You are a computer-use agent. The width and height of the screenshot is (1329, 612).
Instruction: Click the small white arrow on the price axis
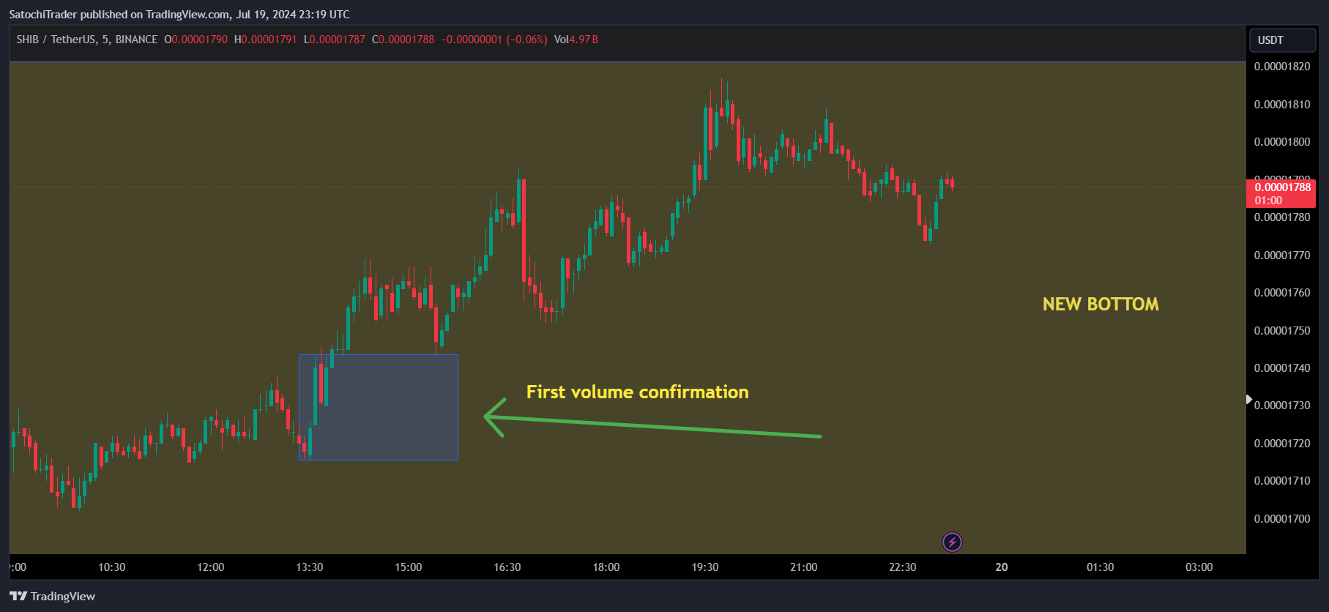[x=1249, y=400]
